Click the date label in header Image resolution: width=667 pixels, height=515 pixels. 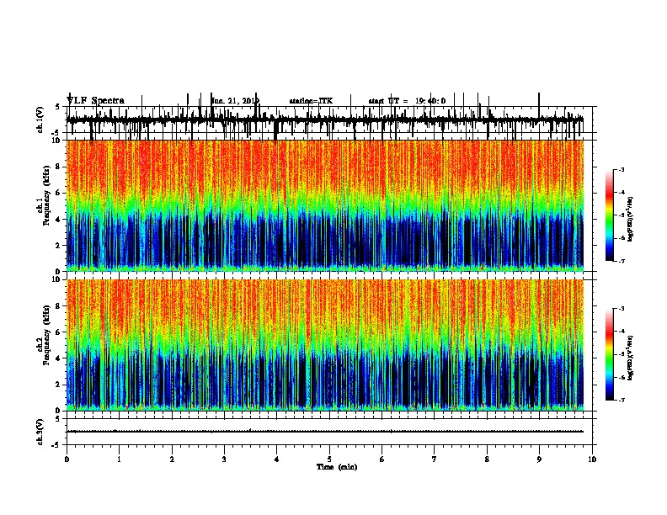click(235, 101)
